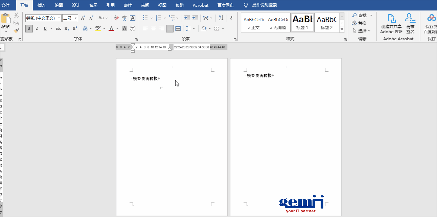
Task: Toggle the justify alignment button
Action: point(170,28)
